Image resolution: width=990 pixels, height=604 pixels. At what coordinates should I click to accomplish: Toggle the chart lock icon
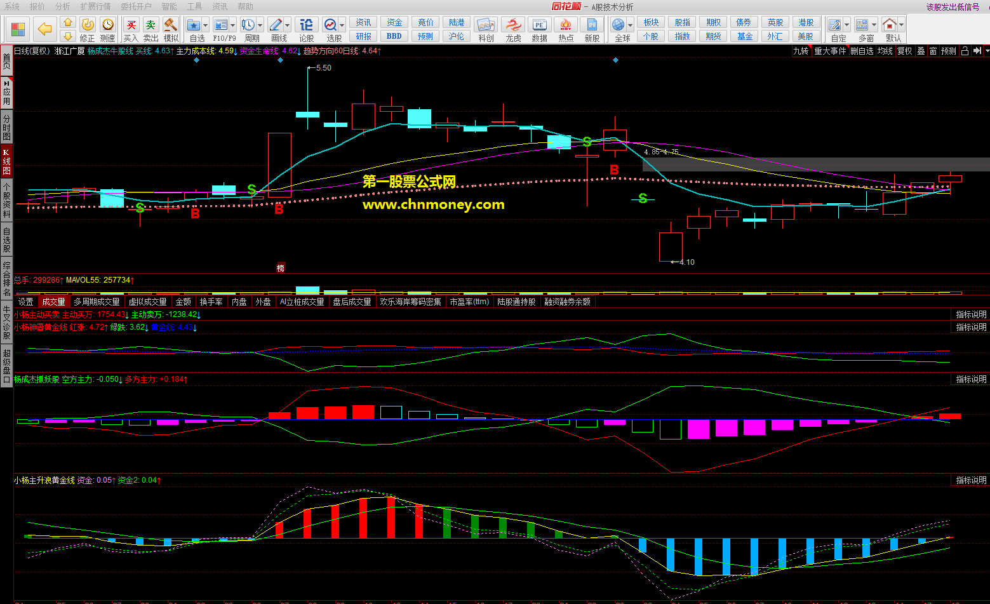click(965, 51)
